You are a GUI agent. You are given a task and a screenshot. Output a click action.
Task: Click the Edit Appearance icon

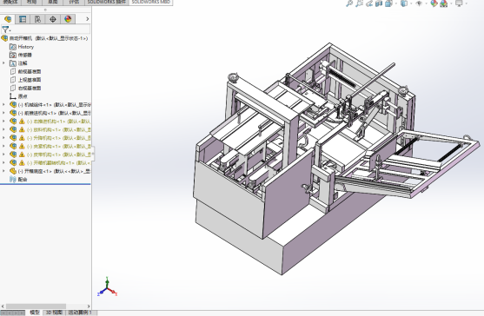pyautogui.click(x=434, y=3)
